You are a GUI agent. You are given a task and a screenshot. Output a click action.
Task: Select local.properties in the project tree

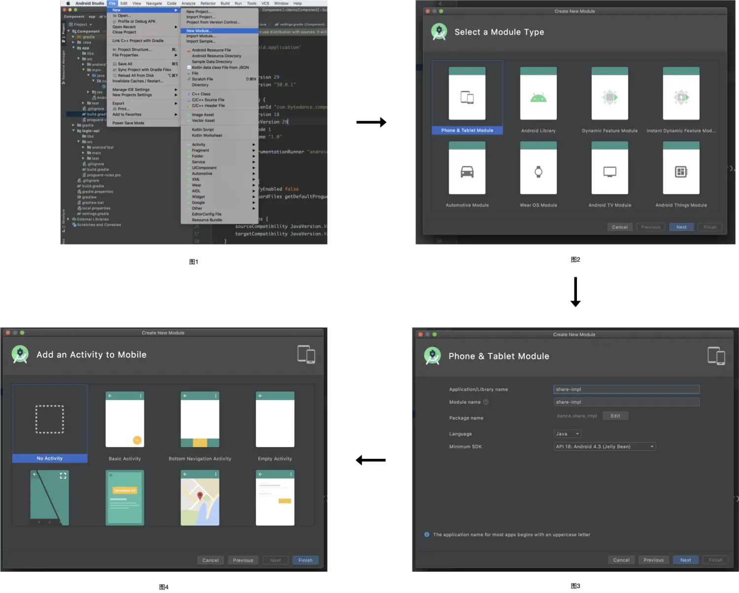pyautogui.click(x=93, y=208)
